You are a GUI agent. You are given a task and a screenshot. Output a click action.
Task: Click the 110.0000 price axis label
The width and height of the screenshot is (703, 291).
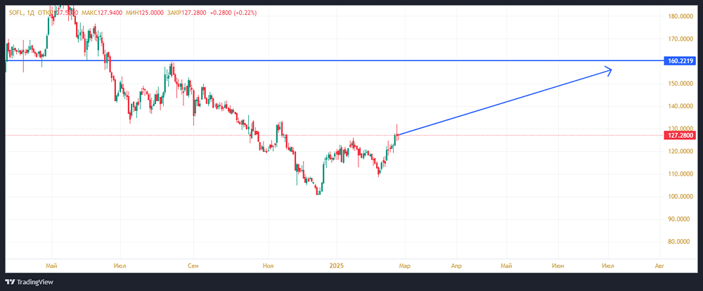click(x=681, y=174)
